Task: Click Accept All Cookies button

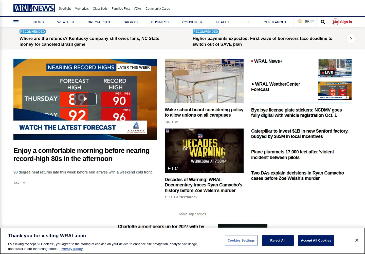Action: click(x=316, y=241)
